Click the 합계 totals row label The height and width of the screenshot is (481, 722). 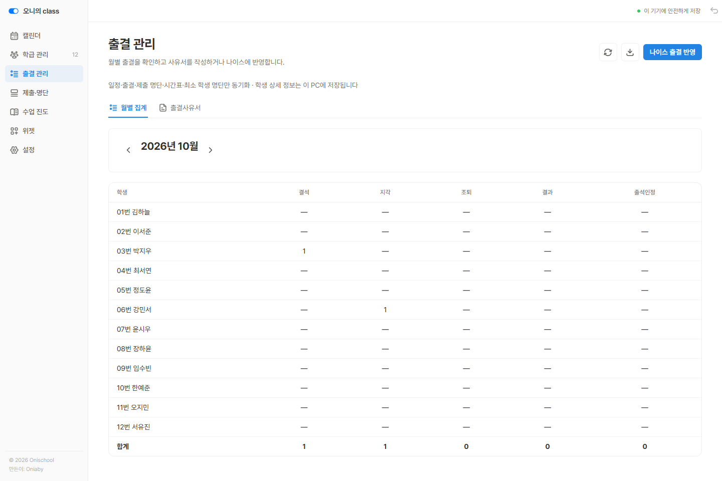pos(123,446)
